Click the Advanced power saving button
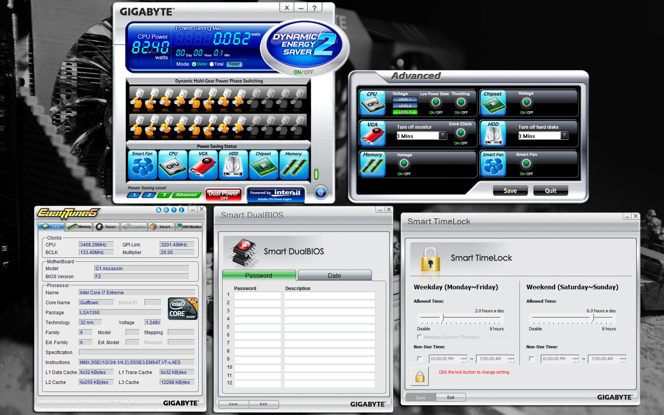Viewport: 664px width, 415px height. (x=187, y=195)
